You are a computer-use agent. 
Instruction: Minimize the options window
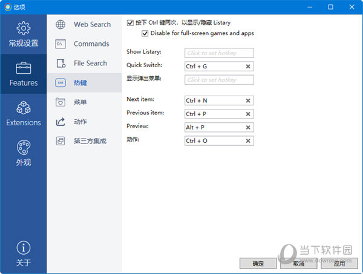pyautogui.click(x=310, y=7)
